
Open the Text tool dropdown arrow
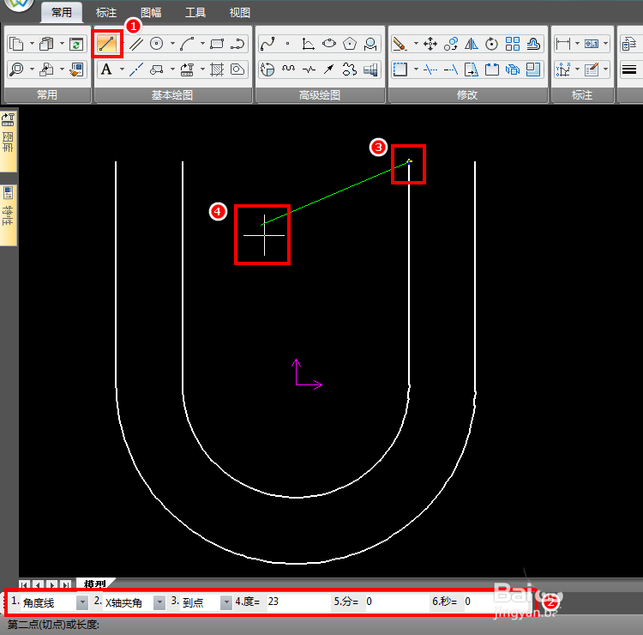tap(123, 70)
